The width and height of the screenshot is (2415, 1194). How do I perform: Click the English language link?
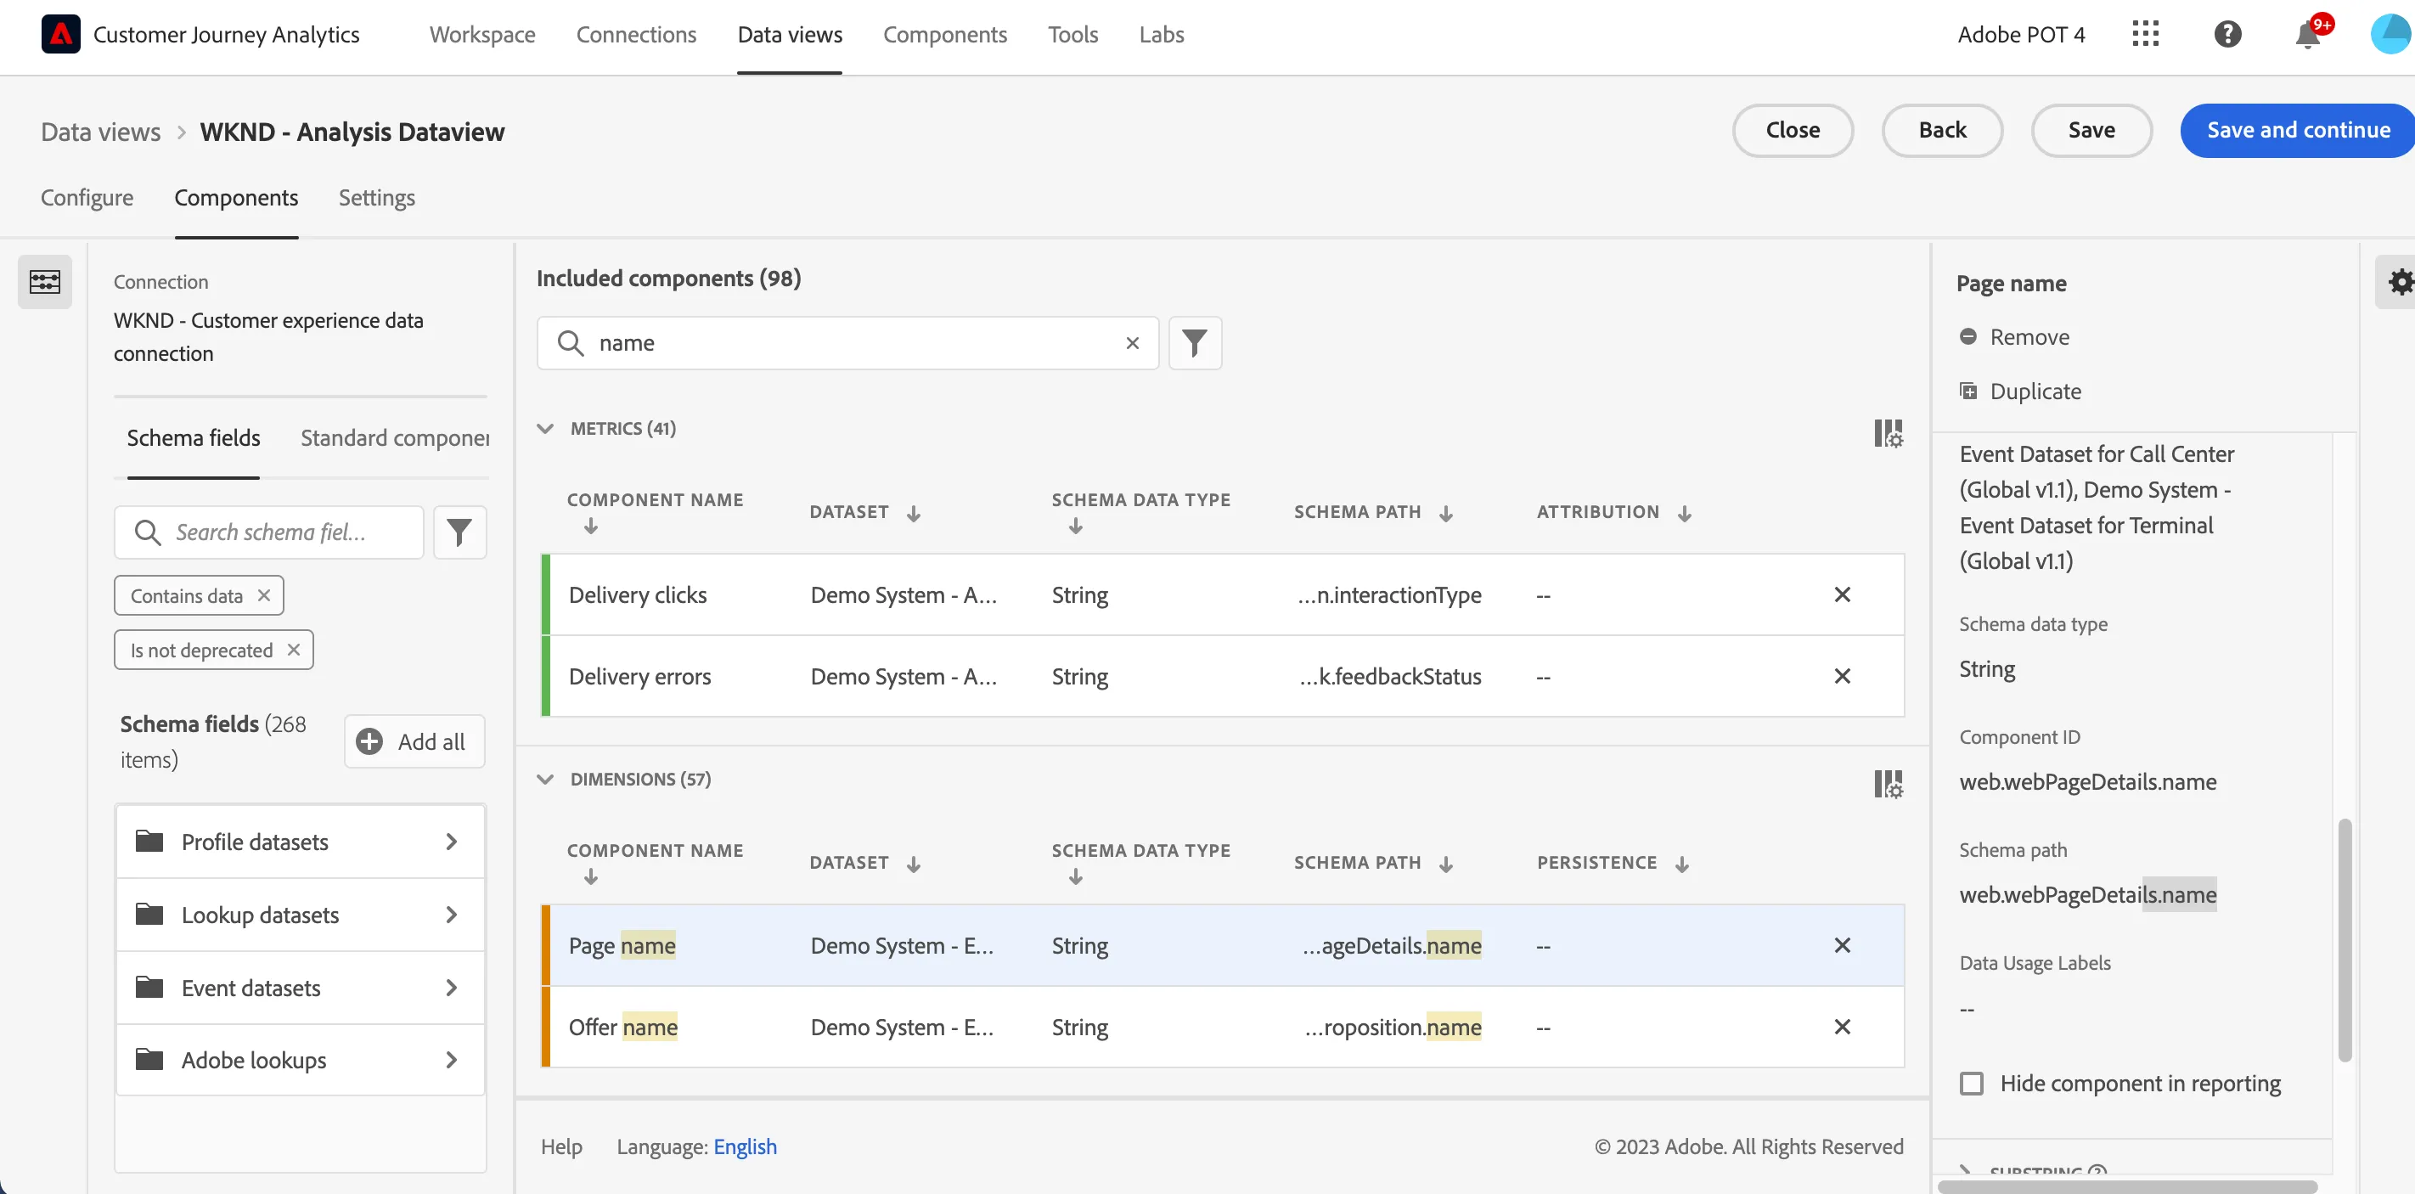pyautogui.click(x=745, y=1146)
